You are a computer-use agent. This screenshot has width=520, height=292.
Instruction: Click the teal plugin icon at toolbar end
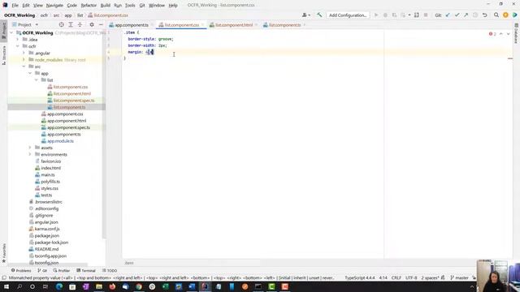tap(514, 15)
